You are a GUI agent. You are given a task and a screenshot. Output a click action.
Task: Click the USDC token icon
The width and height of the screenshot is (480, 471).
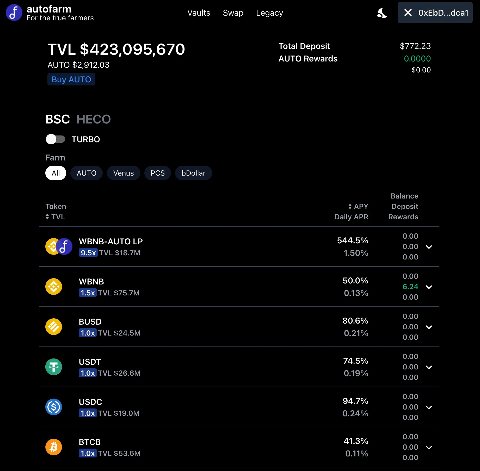click(54, 407)
